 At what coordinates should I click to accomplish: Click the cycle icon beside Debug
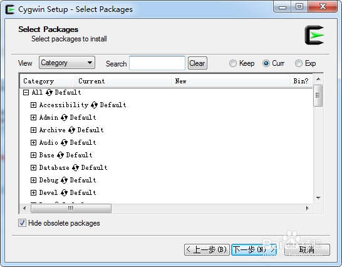click(x=64, y=181)
